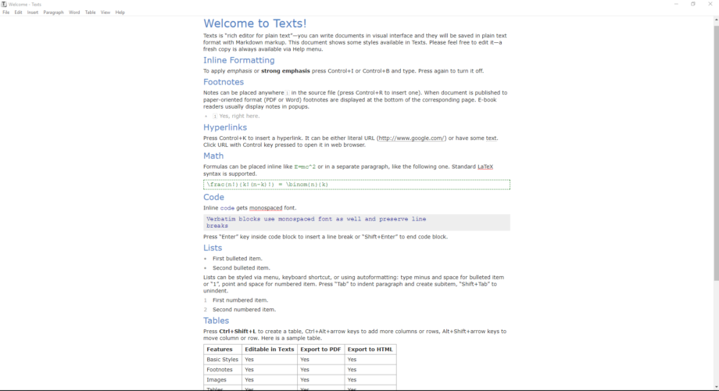The height and width of the screenshot is (391, 719).
Task: Click the underlined word 'LaTeX'
Action: pyautogui.click(x=485, y=167)
